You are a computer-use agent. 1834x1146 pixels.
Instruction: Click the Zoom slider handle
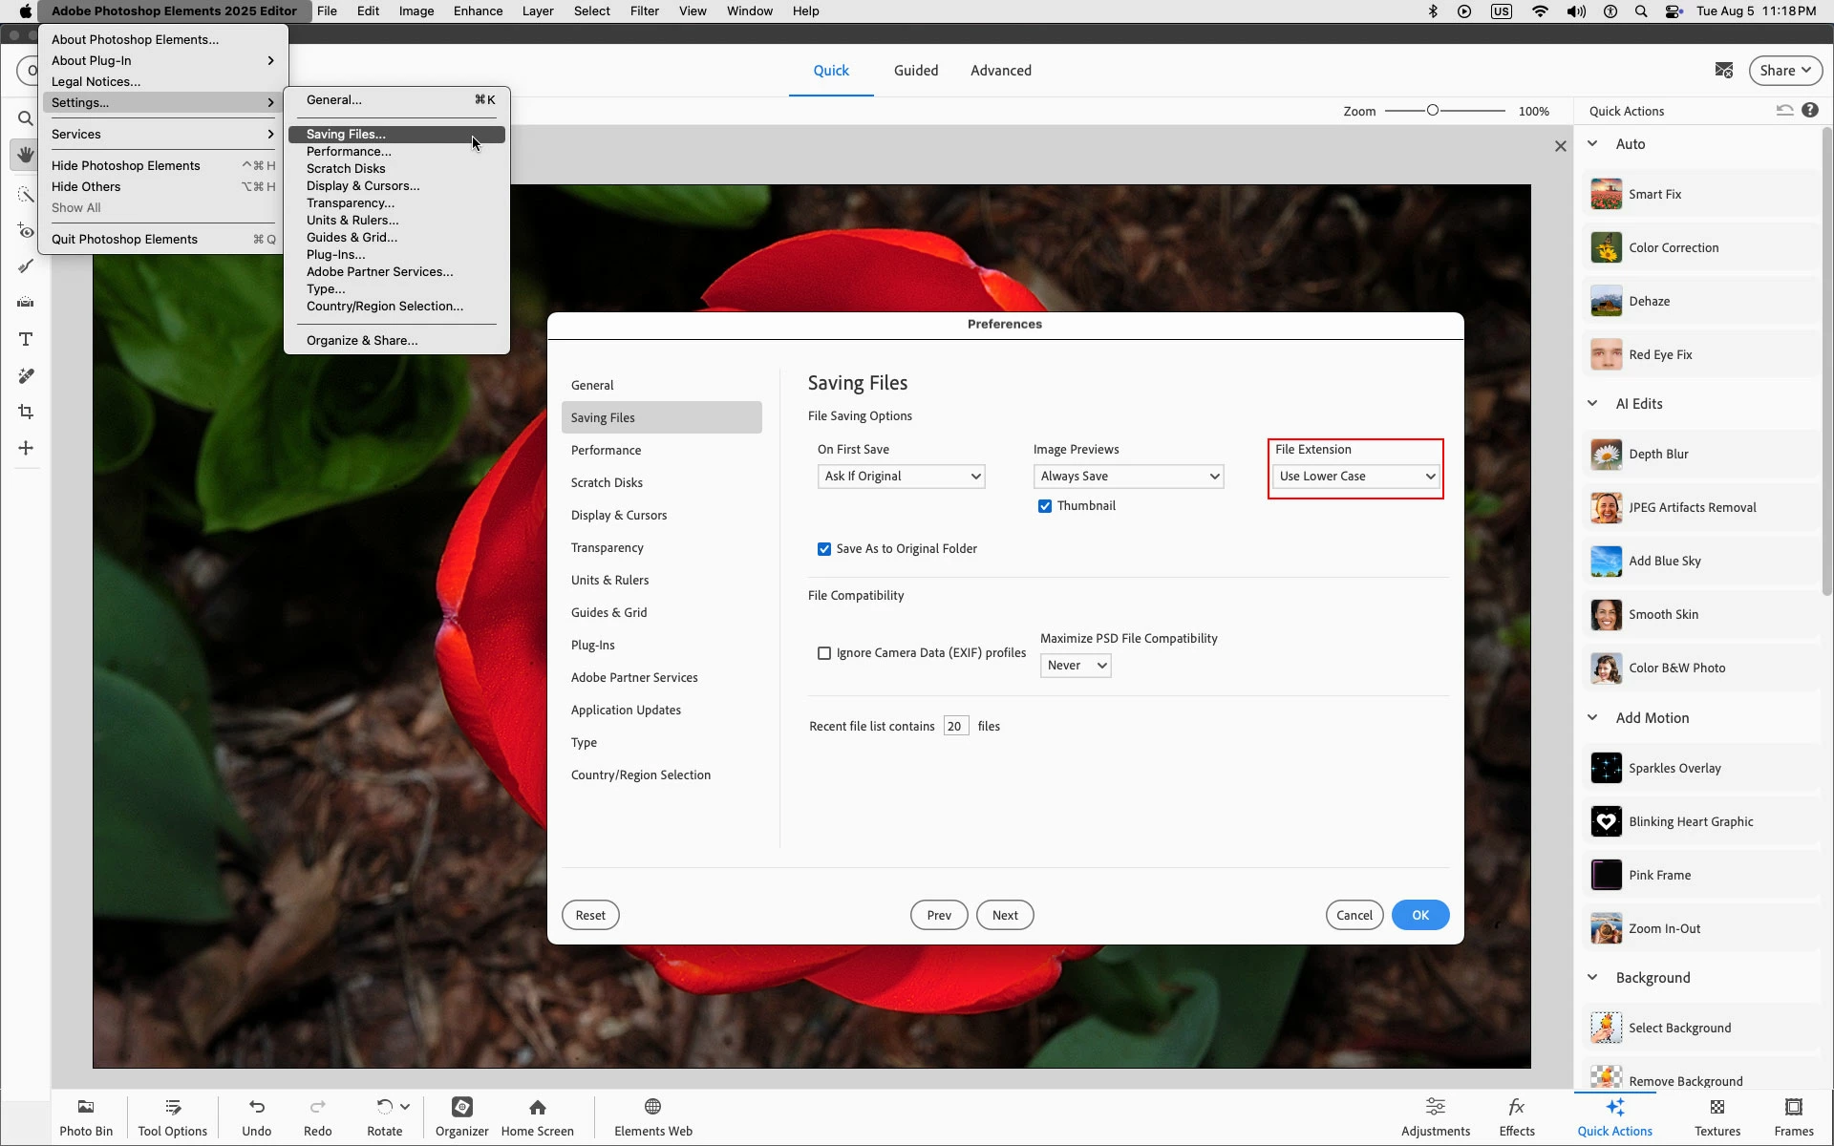(x=1433, y=111)
